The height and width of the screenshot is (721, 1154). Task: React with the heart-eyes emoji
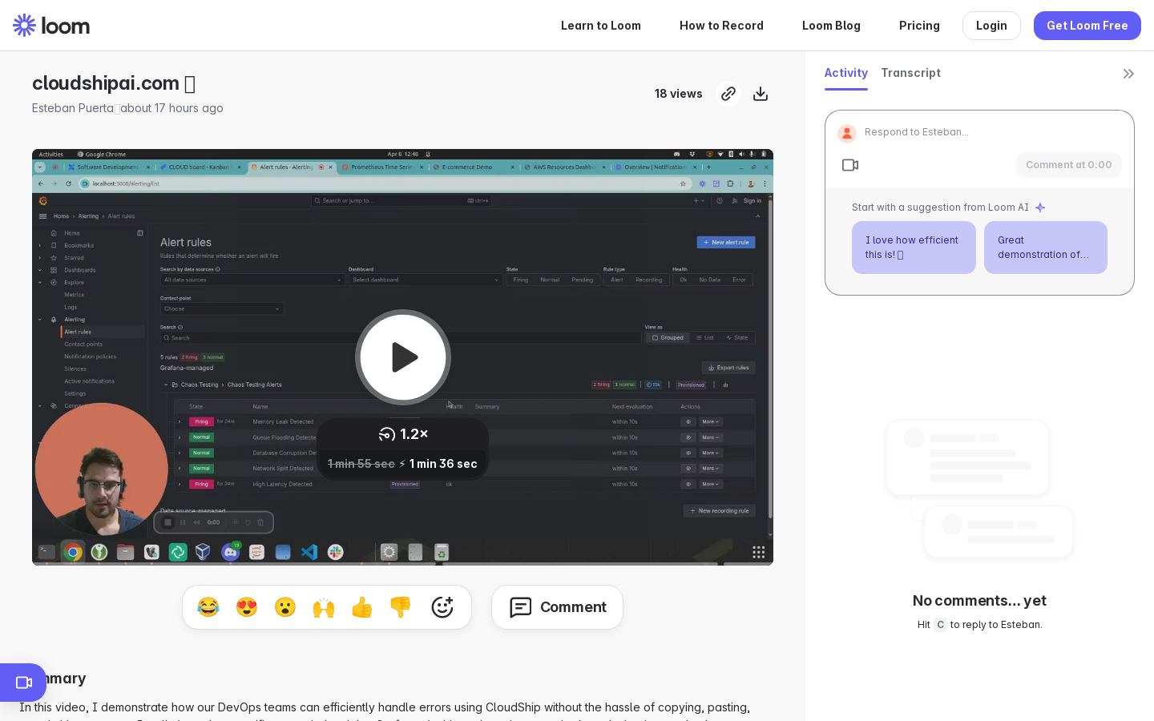247,607
